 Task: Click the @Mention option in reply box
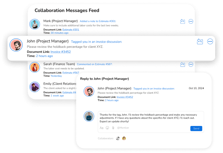click(123, 128)
